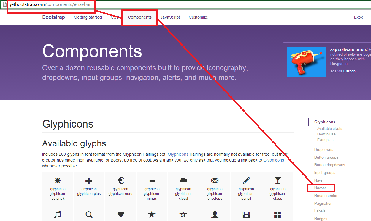
Task: Click the pencil glyphicon
Action: (x=246, y=180)
